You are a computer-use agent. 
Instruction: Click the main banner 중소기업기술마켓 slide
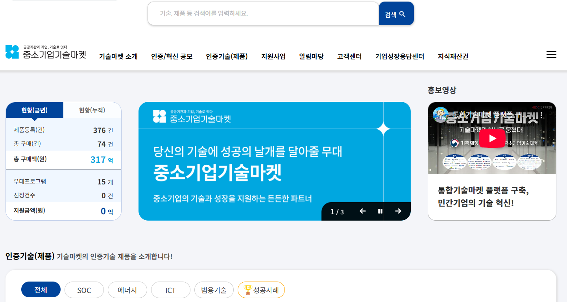pos(275,161)
